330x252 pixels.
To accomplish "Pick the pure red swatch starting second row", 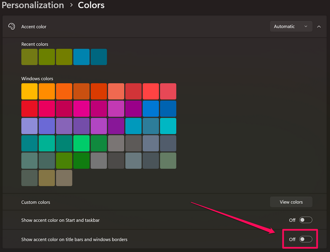I will [x=29, y=109].
